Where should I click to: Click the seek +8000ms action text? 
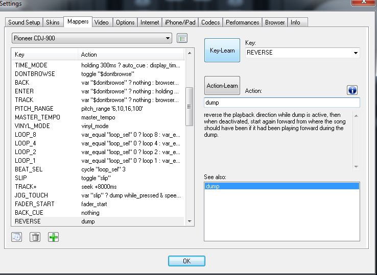coord(99,187)
